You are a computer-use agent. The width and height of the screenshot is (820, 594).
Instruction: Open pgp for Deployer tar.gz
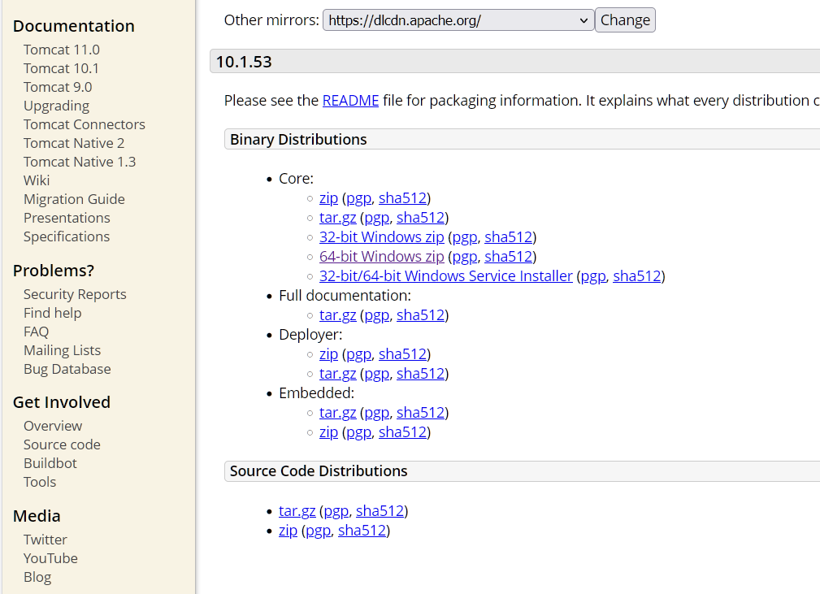tap(377, 374)
